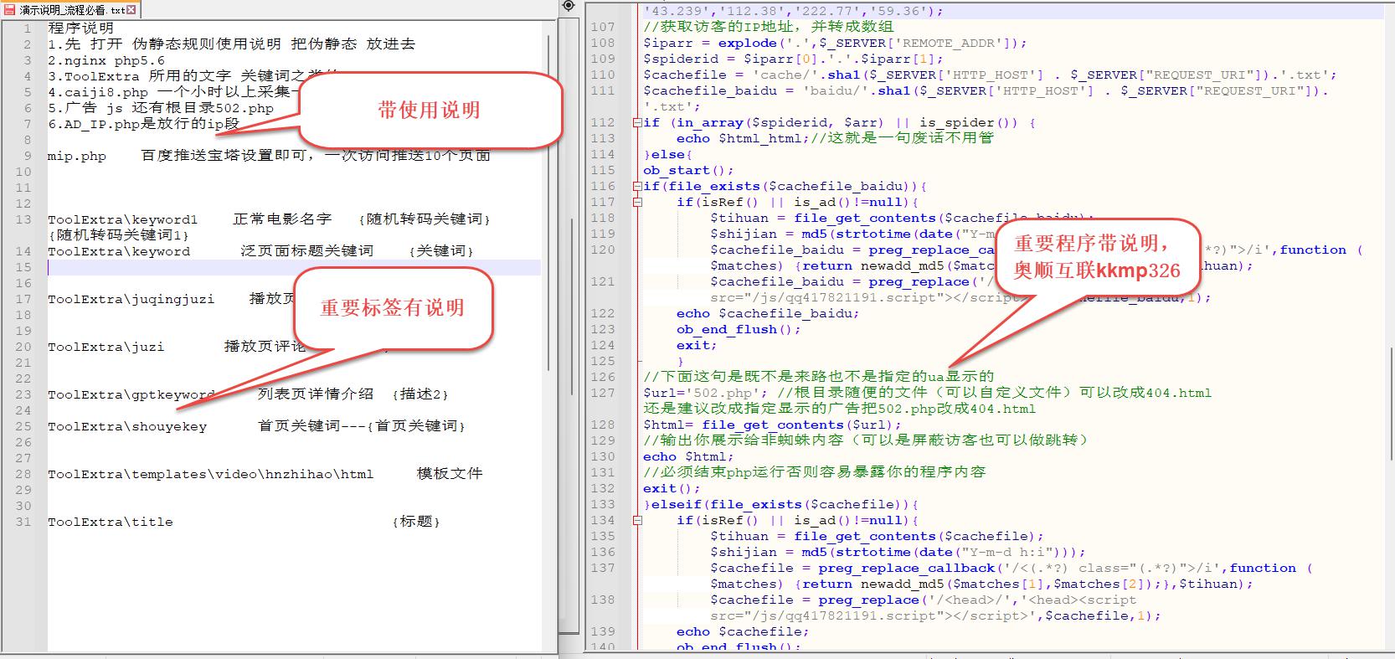Click the target crosshair icon above the right pane
Viewport: 1395px width, 659px height.
coord(569,6)
